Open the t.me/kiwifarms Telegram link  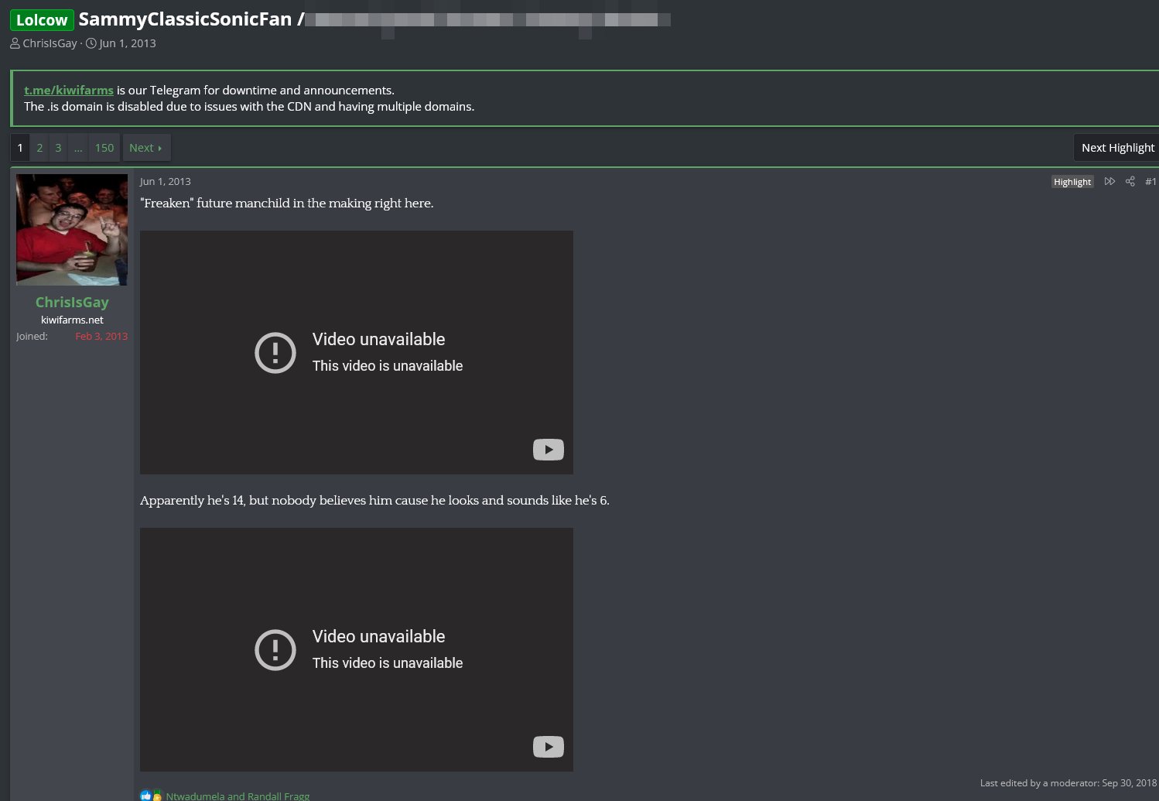tap(69, 91)
